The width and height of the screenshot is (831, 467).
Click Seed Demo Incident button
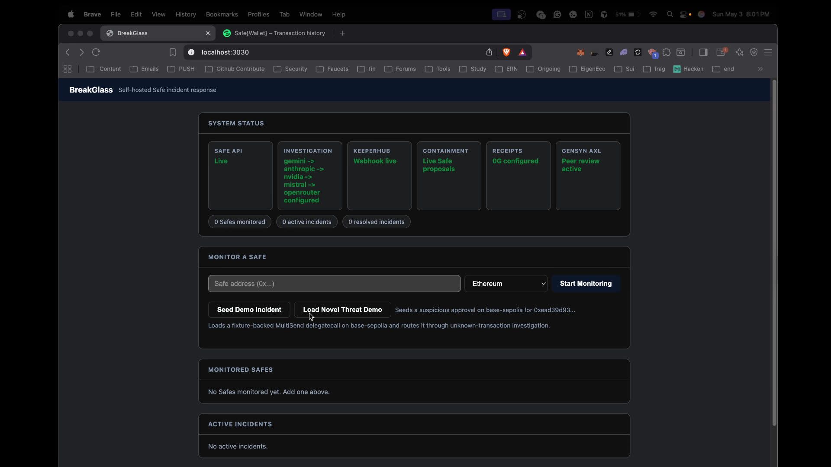(249, 310)
